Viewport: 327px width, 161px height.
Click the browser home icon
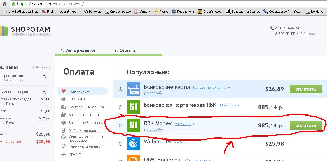(x=4, y=4)
